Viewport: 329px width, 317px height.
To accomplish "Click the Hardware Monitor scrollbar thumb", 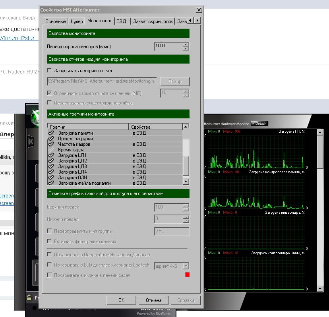I will pos(320,152).
